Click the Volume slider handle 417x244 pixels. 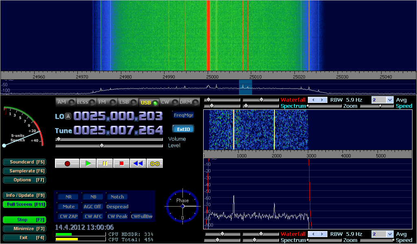(58, 139)
